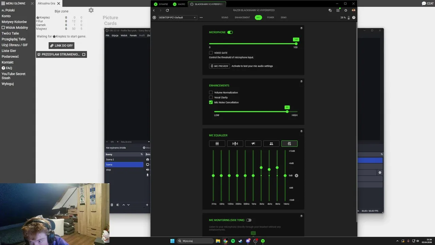This screenshot has height=245, width=435.
Task: Click the help question mark beside battery percentage
Action: 354,18
